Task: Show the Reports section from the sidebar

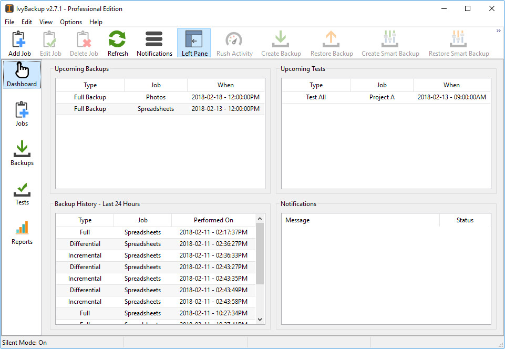Action: point(22,232)
